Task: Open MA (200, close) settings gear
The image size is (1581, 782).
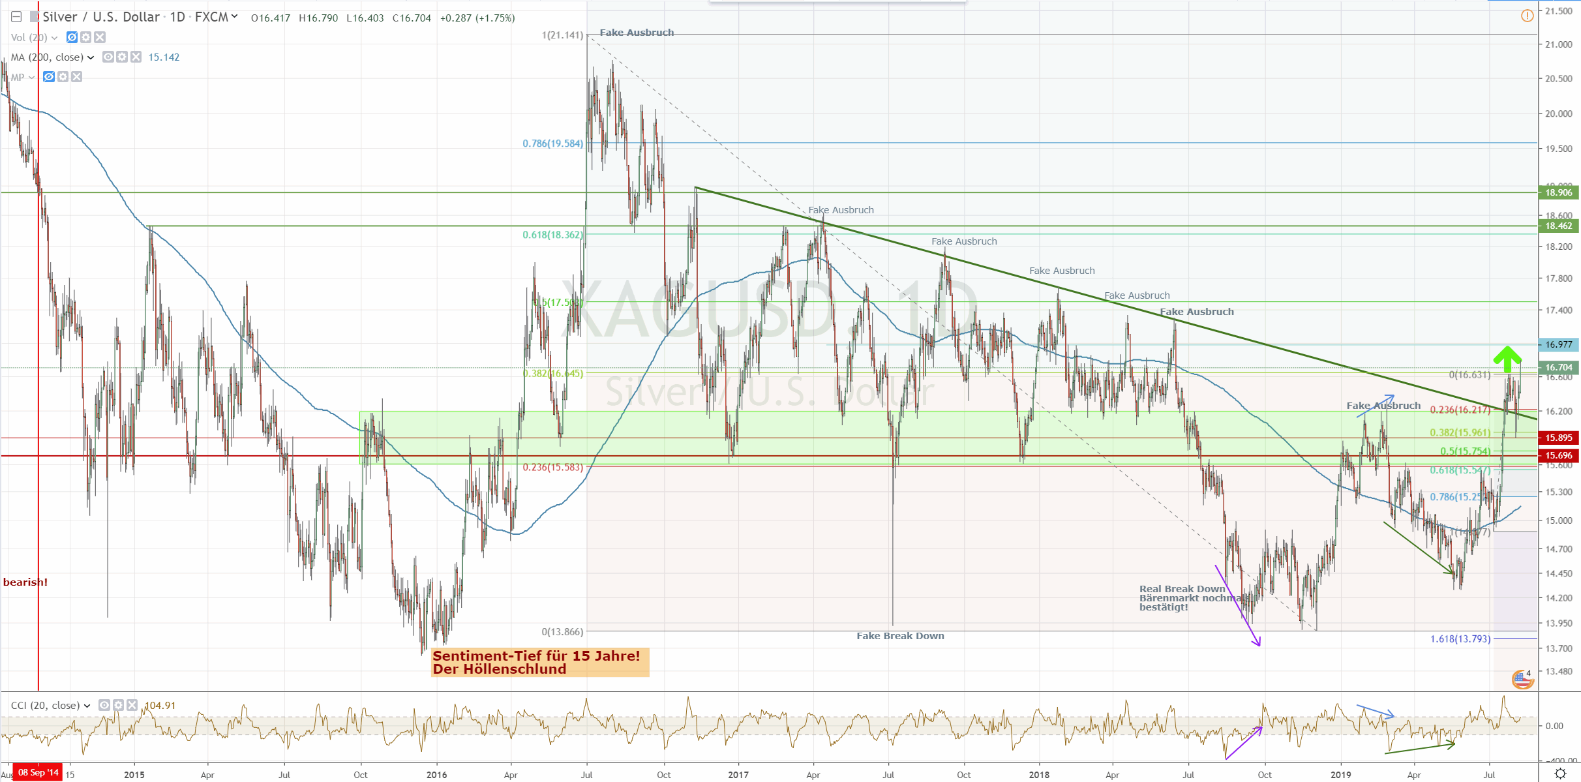Action: click(x=122, y=57)
